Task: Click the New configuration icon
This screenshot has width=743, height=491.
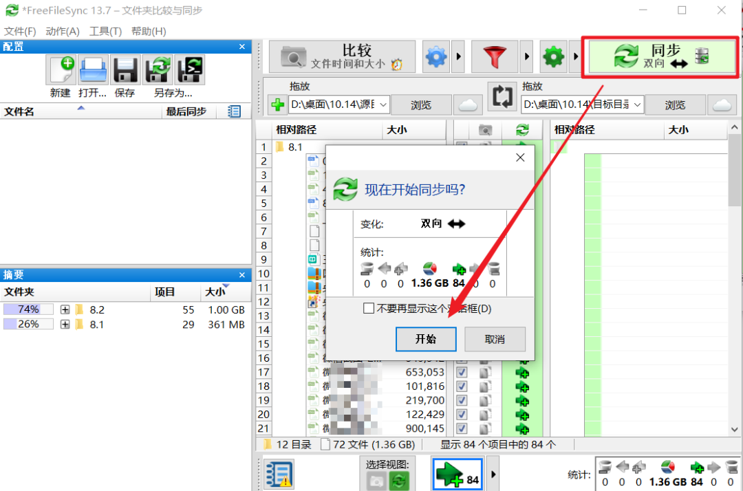Action: coord(61,69)
